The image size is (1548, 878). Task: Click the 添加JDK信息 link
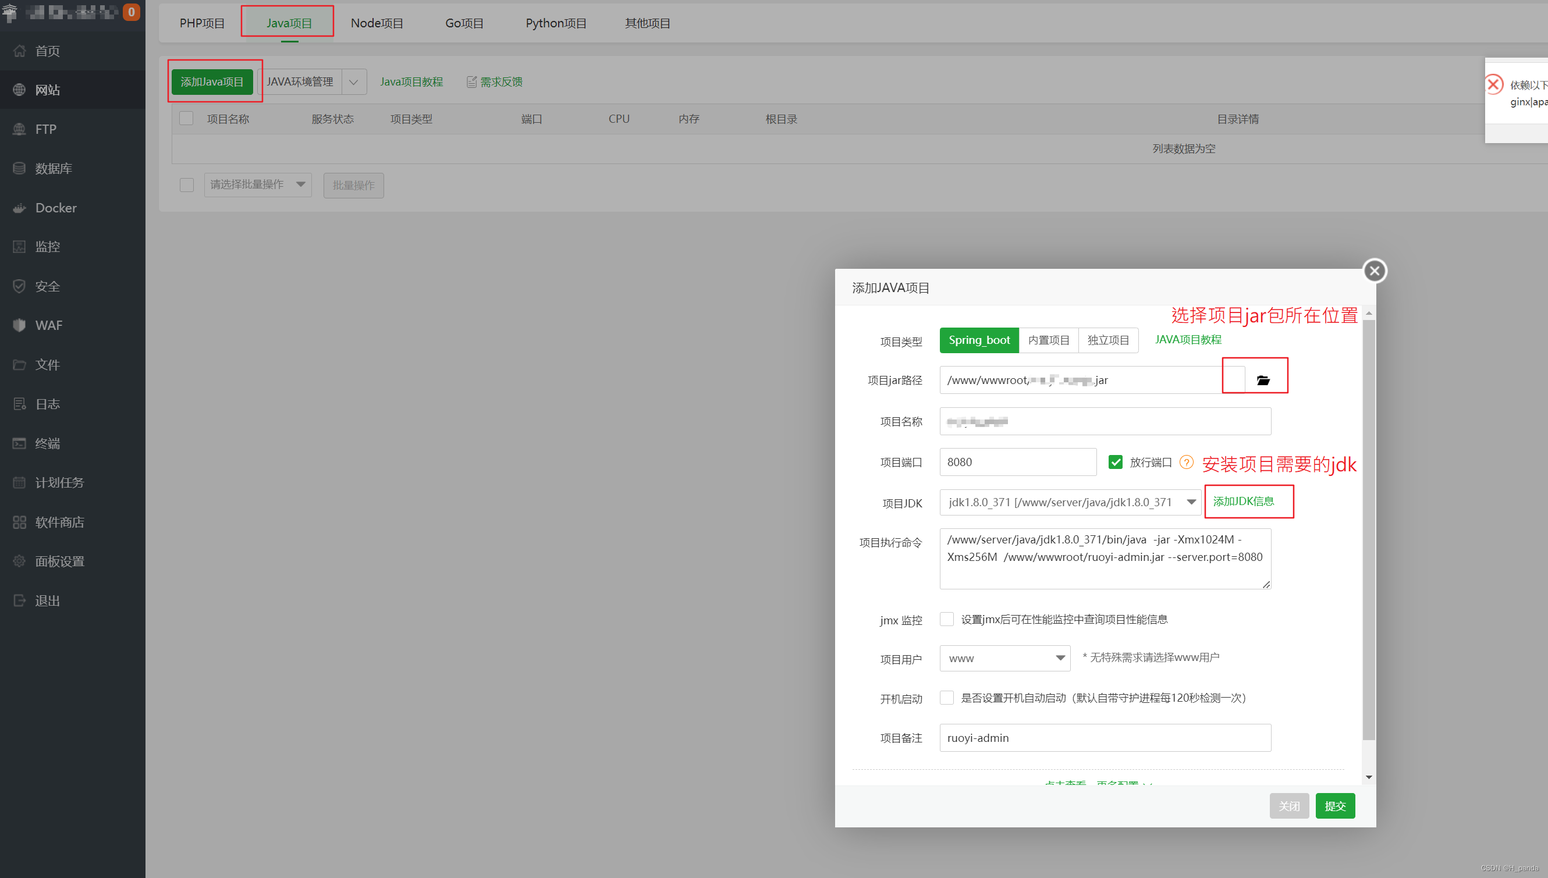[x=1243, y=501]
